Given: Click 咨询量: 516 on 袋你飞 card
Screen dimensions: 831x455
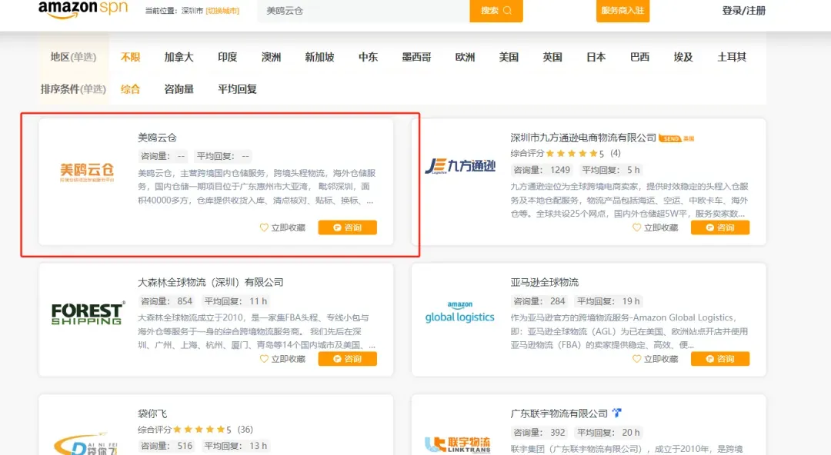Looking at the screenshot, I should click(x=166, y=446).
